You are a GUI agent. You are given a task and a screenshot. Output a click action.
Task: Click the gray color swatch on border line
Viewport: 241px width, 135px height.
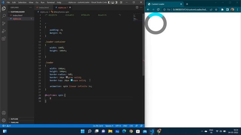67,77
